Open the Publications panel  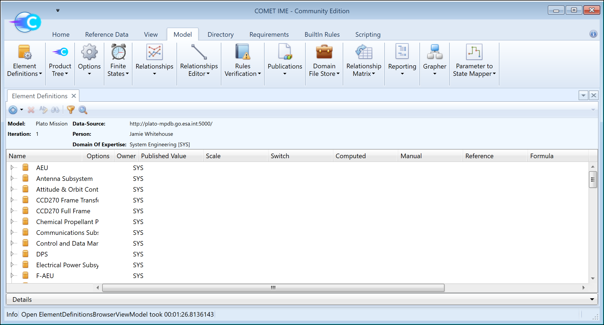(x=285, y=62)
